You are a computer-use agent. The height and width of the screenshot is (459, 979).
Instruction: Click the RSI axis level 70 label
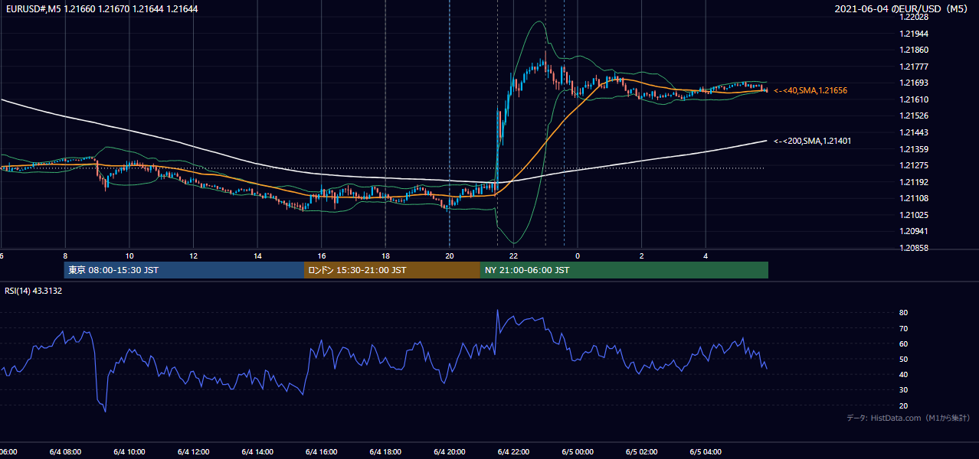click(904, 328)
